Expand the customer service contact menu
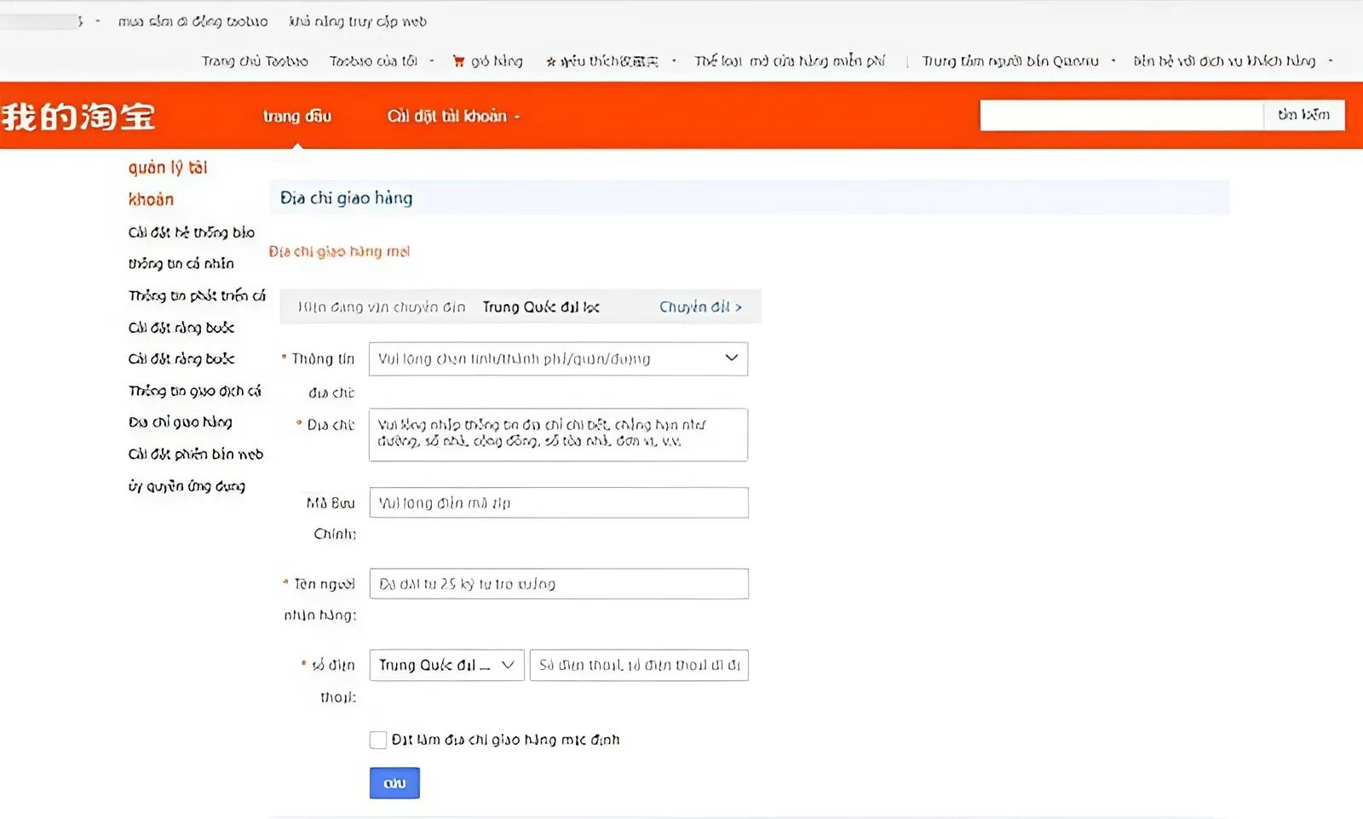Screen dimensions: 1363x819 point(1233,61)
